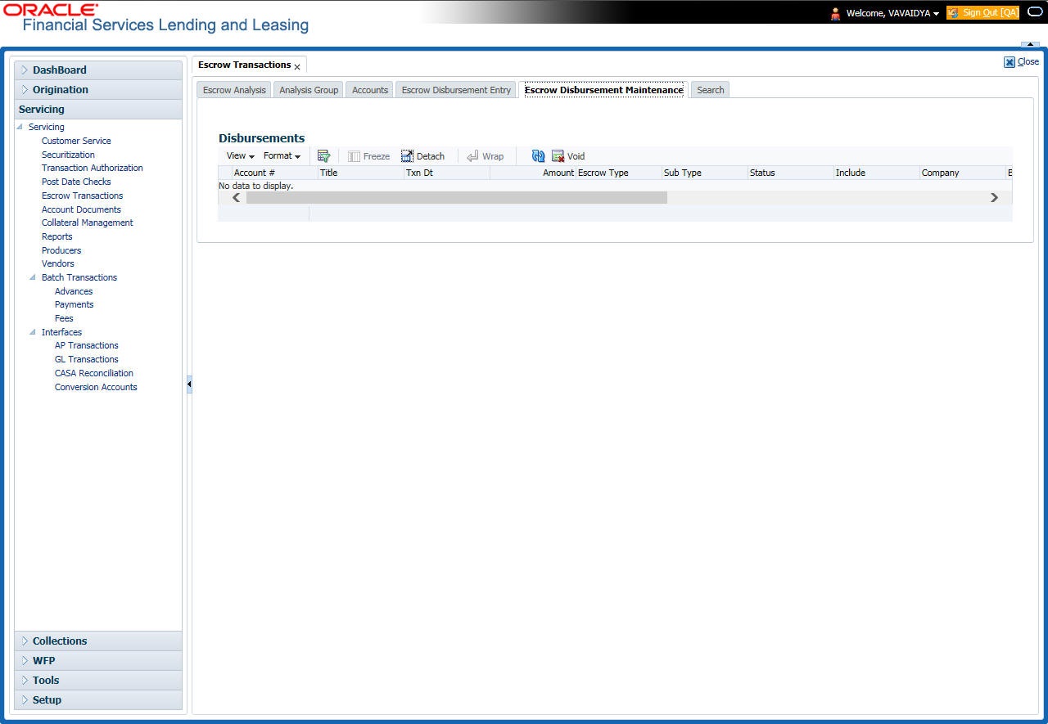
Task: Open Fees under Batch Transactions
Action: pos(64,318)
